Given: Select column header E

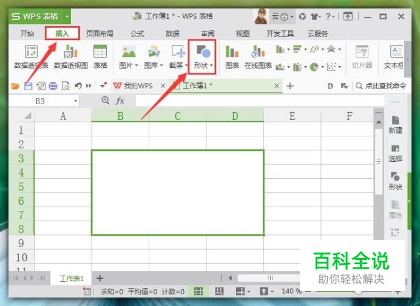Looking at the screenshot, I should 292,116.
